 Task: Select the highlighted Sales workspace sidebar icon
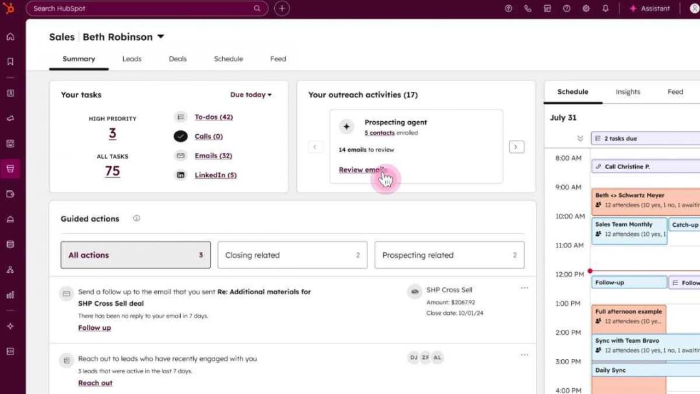click(10, 168)
